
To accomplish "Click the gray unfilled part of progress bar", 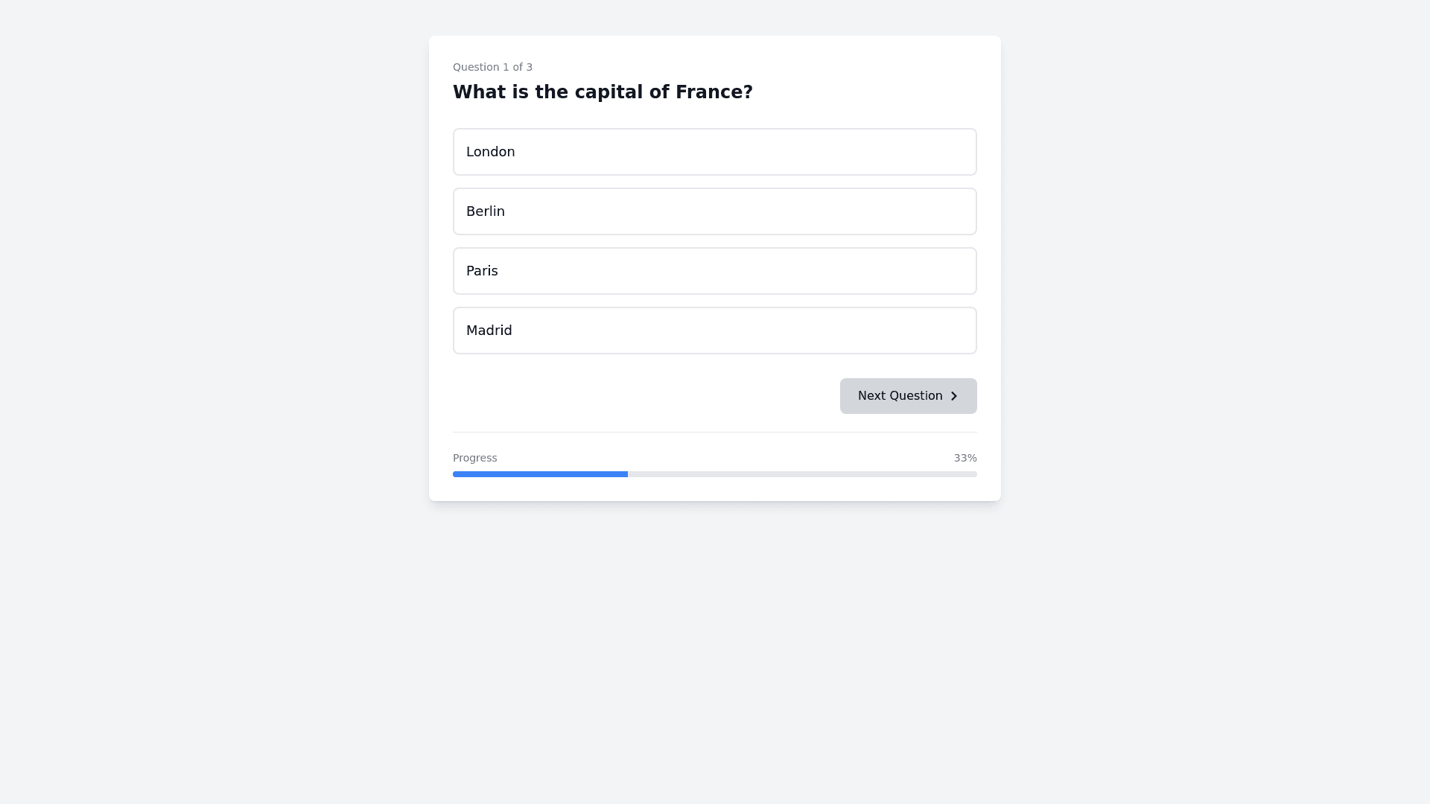I will tap(801, 474).
